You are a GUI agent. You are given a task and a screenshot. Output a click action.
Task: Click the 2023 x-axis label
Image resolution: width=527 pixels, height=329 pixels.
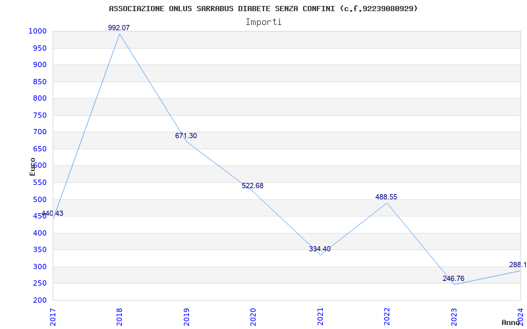pyautogui.click(x=454, y=316)
